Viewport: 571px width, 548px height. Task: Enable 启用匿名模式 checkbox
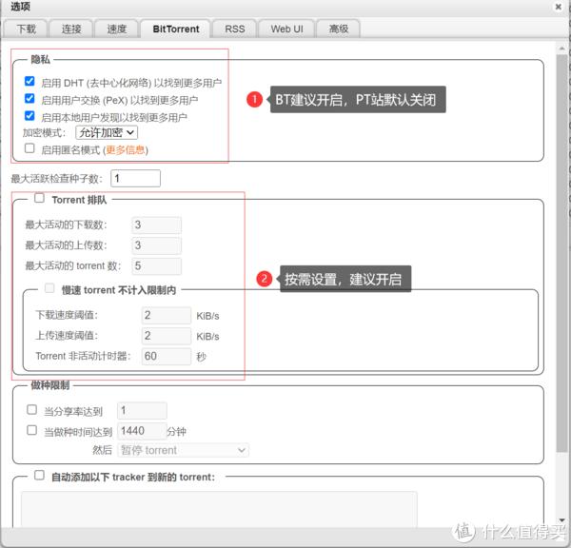pyautogui.click(x=30, y=148)
